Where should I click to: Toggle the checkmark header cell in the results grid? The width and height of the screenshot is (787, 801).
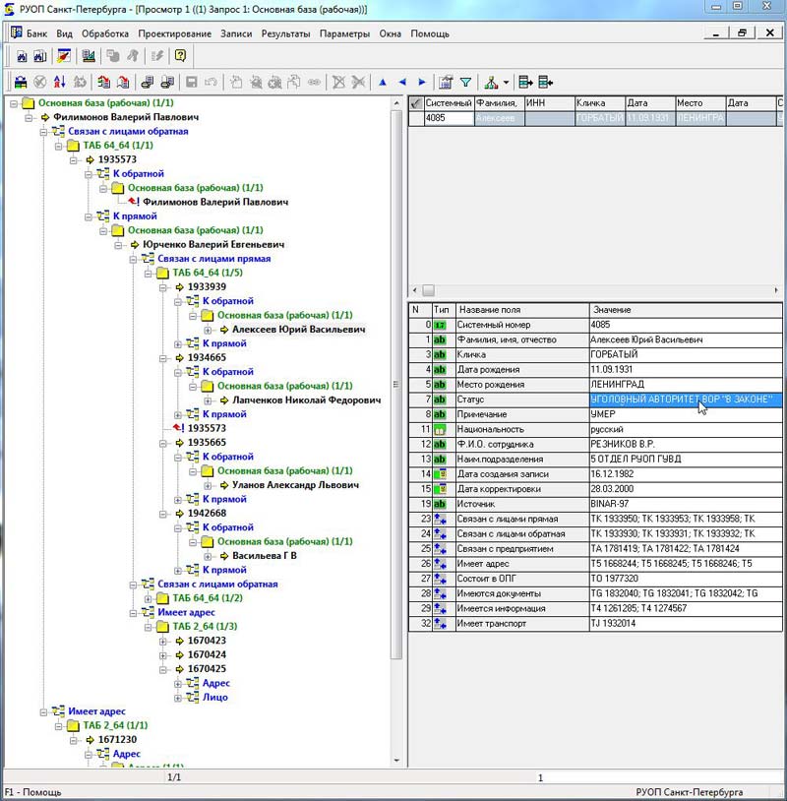416,103
